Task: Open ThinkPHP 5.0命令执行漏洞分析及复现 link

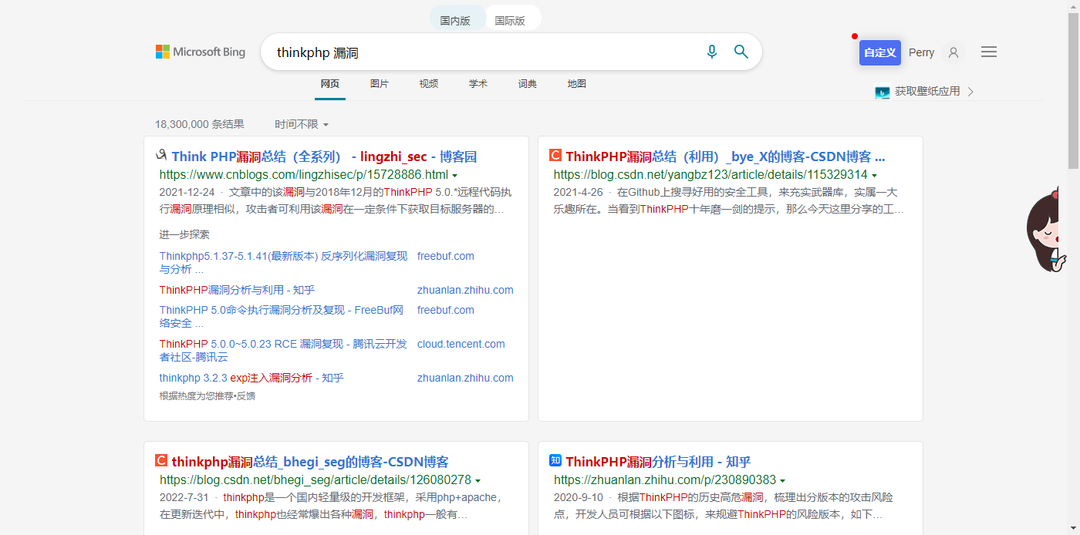Action: (282, 316)
